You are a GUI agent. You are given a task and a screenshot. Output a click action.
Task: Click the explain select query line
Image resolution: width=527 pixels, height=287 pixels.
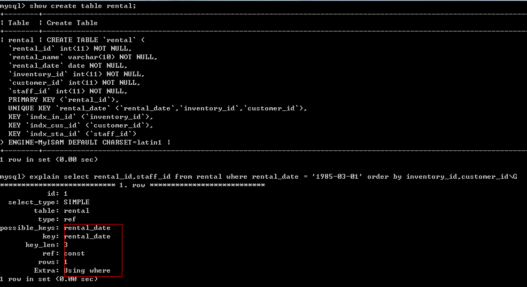273,177
